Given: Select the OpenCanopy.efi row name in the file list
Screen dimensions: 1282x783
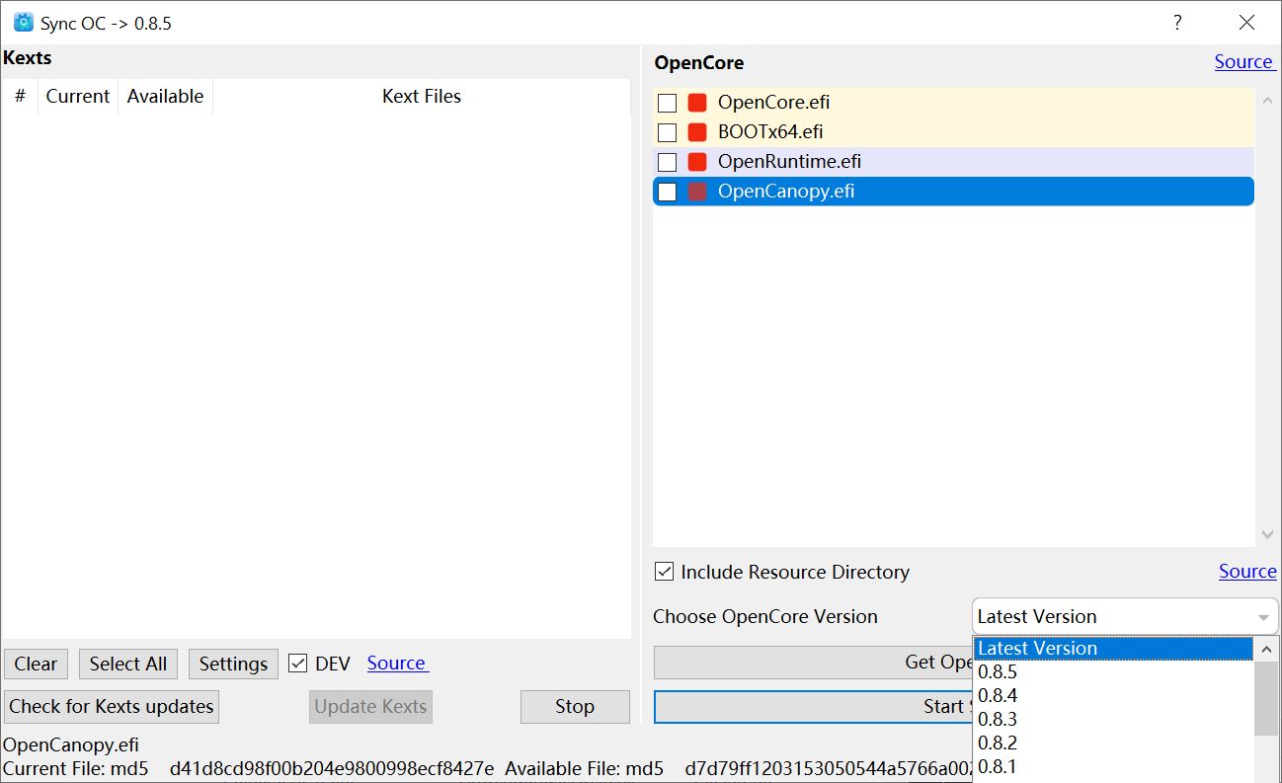Looking at the screenshot, I should pyautogui.click(x=786, y=192).
